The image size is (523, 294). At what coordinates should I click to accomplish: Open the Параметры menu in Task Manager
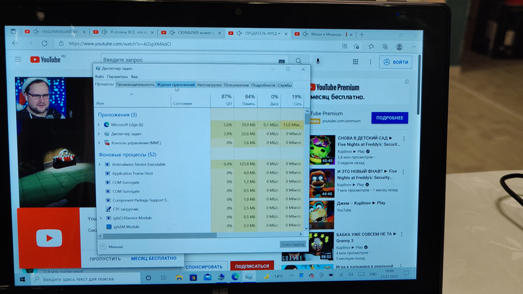tap(117, 76)
